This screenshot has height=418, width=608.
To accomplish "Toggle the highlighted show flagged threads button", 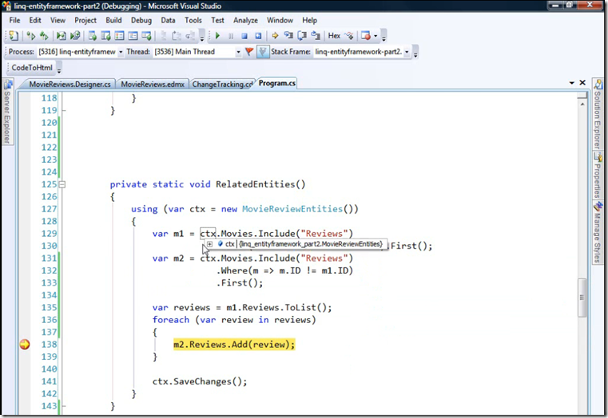I will [x=263, y=52].
